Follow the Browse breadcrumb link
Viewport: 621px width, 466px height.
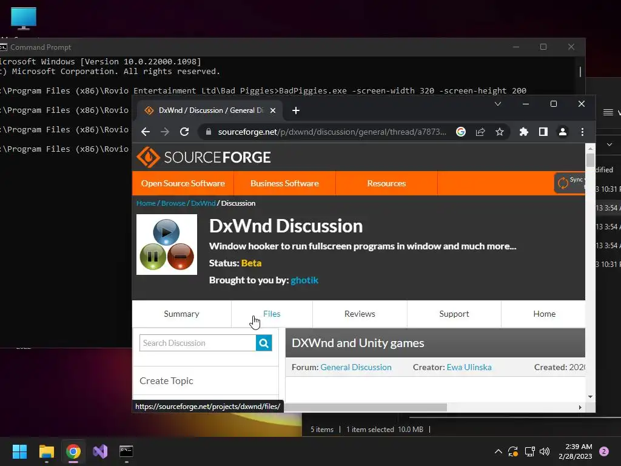click(x=173, y=203)
